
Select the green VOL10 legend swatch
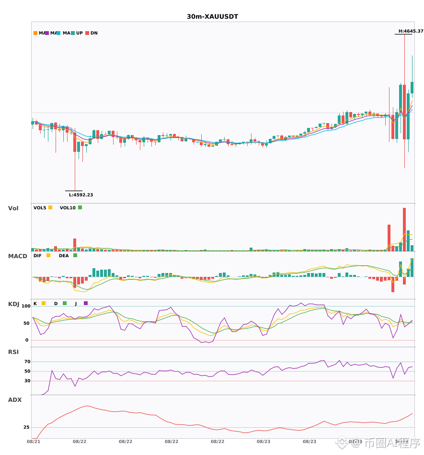coord(80,207)
